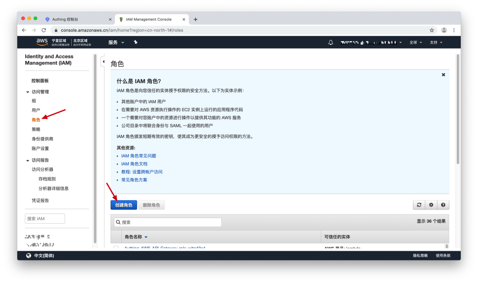Viewport: 478px width, 283px height.
Task: Click the browser back arrow
Action: coord(24,30)
